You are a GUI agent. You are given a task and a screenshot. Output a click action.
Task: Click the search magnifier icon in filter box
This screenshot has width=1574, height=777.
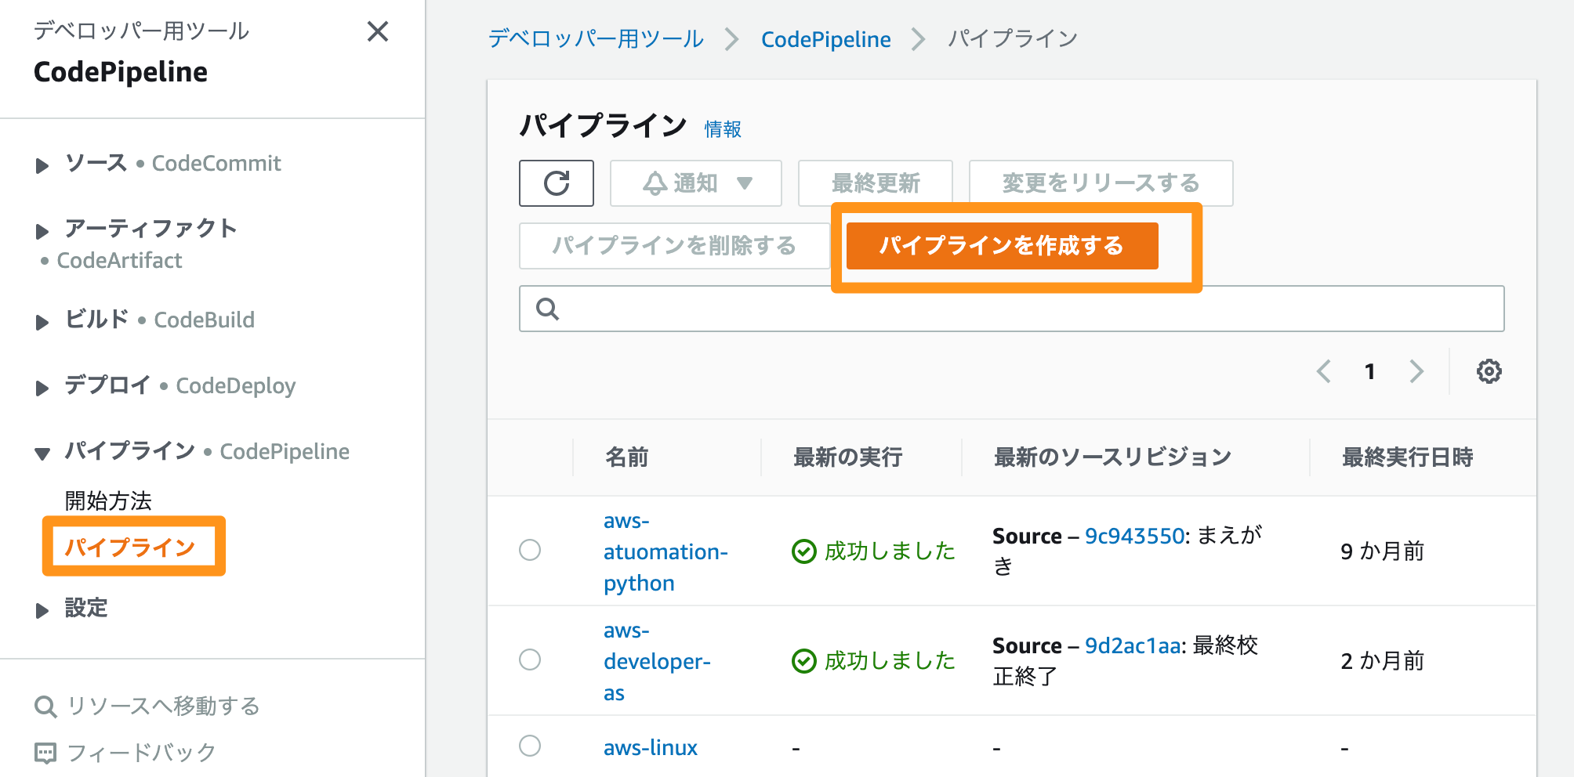[x=547, y=309]
